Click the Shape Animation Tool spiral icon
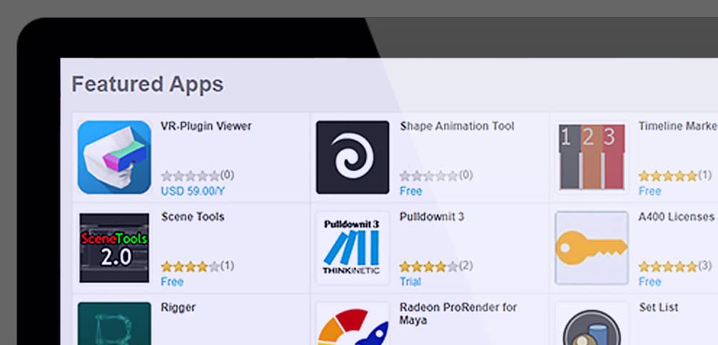This screenshot has height=345, width=718. [x=353, y=158]
